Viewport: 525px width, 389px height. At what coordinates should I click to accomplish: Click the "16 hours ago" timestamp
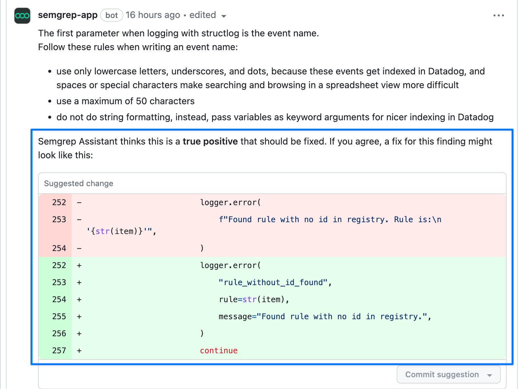coord(153,15)
